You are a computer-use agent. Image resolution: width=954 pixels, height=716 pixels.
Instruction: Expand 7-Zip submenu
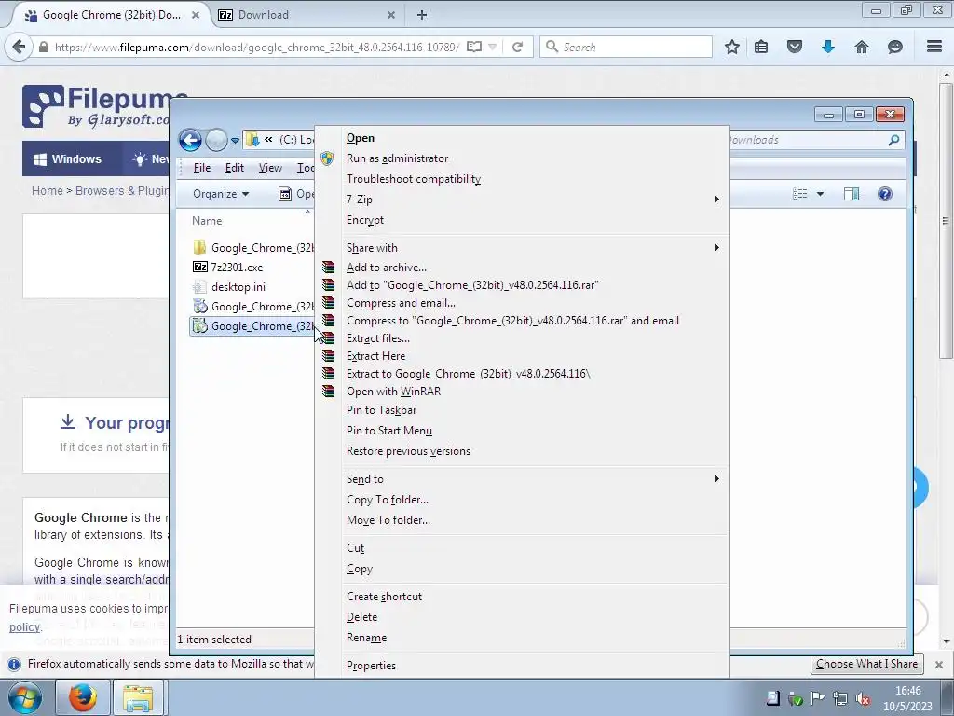point(532,200)
